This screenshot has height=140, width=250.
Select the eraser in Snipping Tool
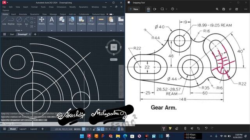pyautogui.click(x=177, y=128)
